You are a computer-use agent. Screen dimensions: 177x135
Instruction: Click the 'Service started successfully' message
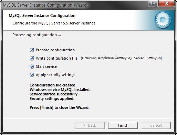coord(54,94)
